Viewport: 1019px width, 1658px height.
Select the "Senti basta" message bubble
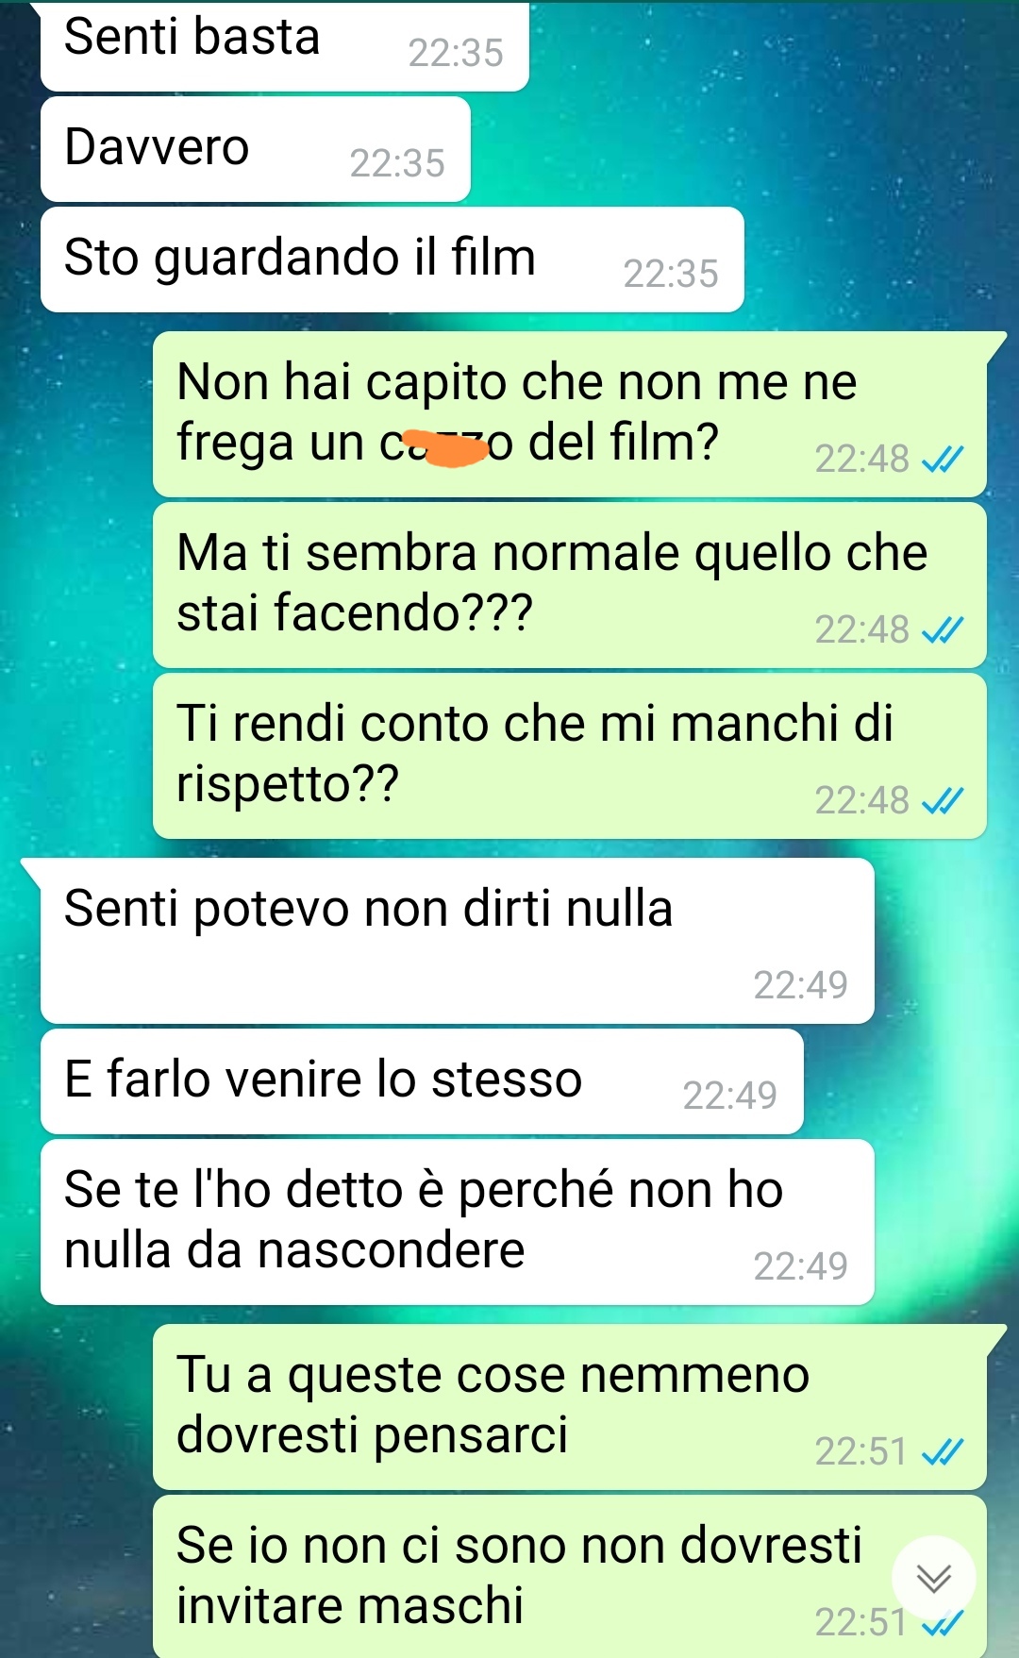click(x=285, y=45)
